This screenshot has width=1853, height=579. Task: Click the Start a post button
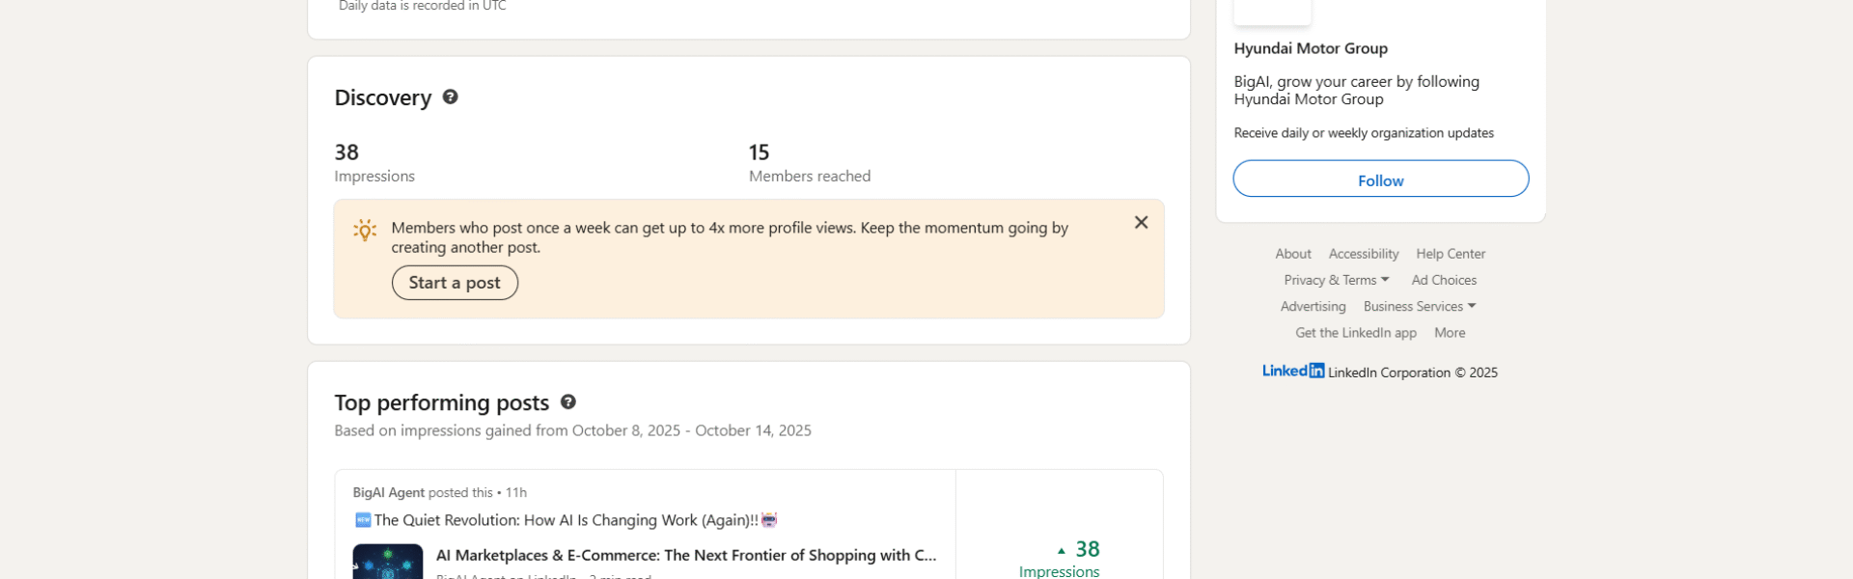tap(455, 283)
